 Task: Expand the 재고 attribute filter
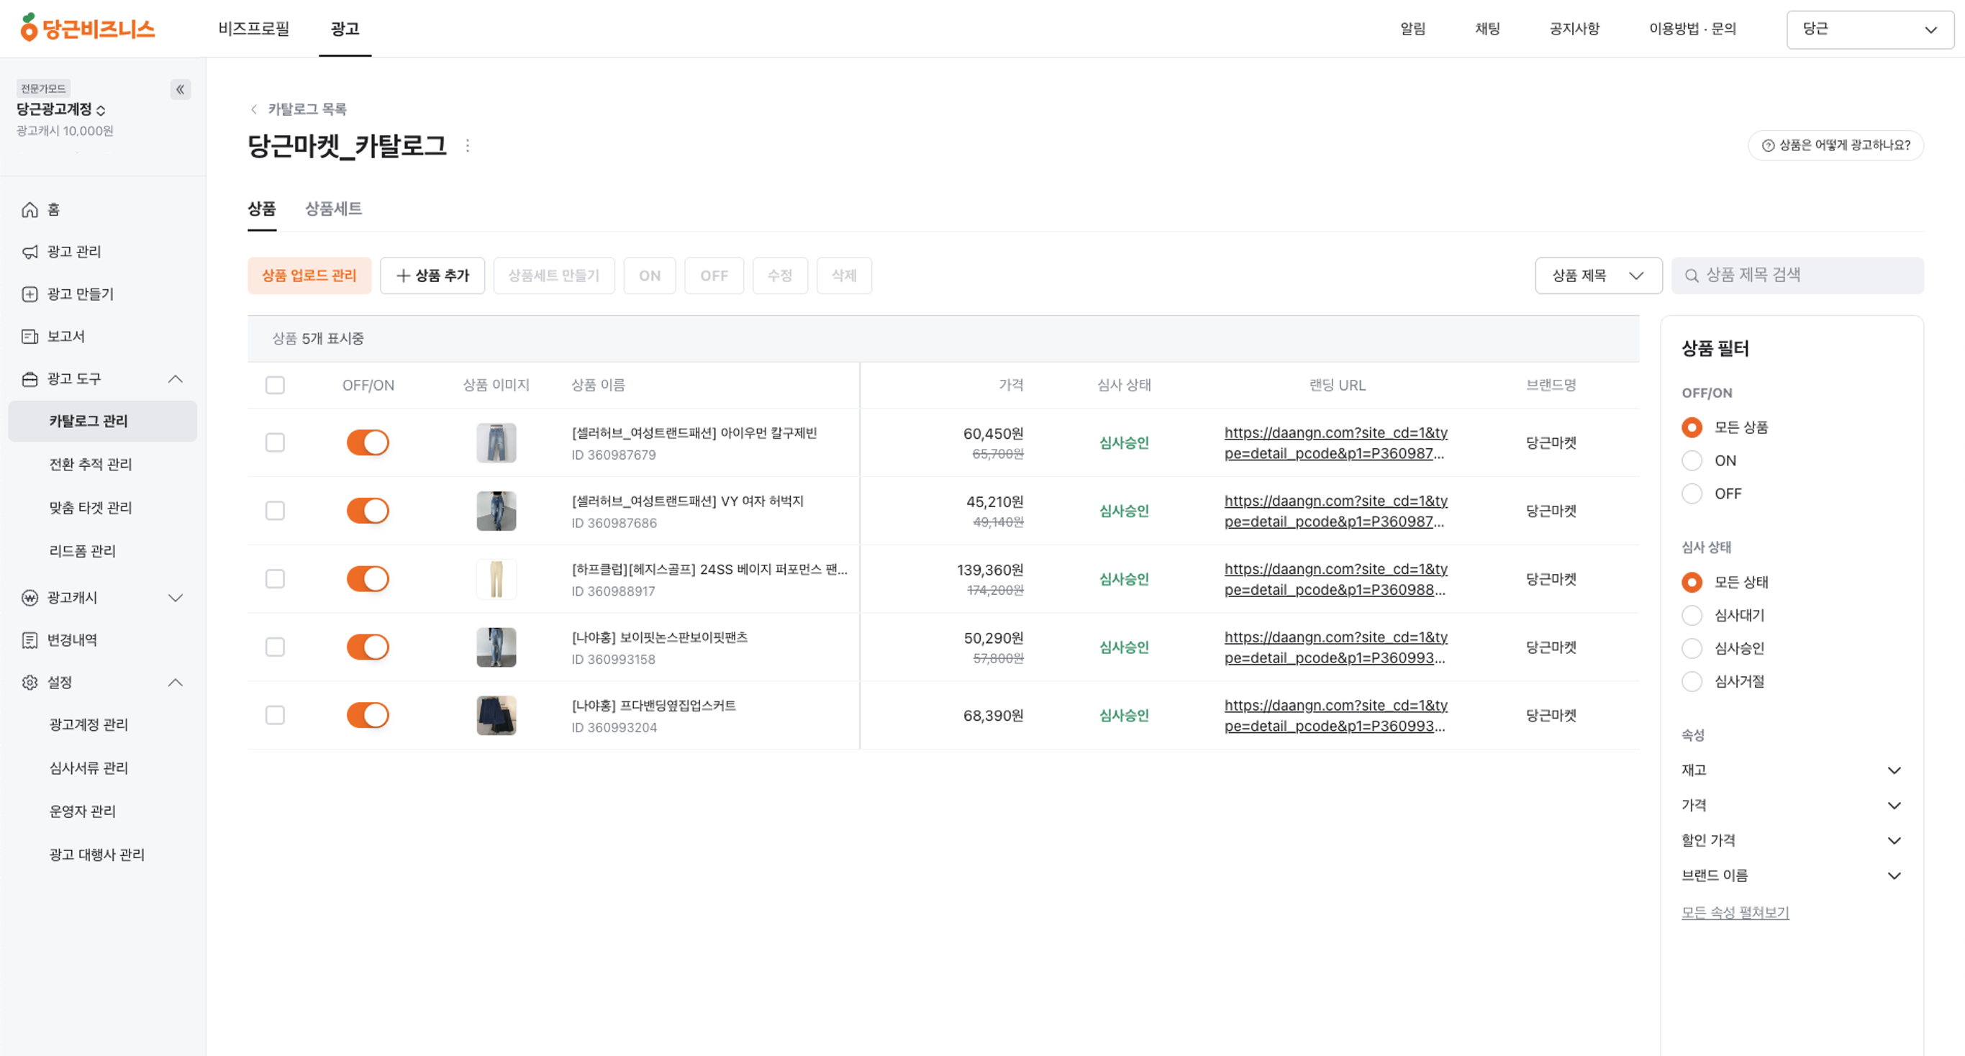pos(1893,770)
